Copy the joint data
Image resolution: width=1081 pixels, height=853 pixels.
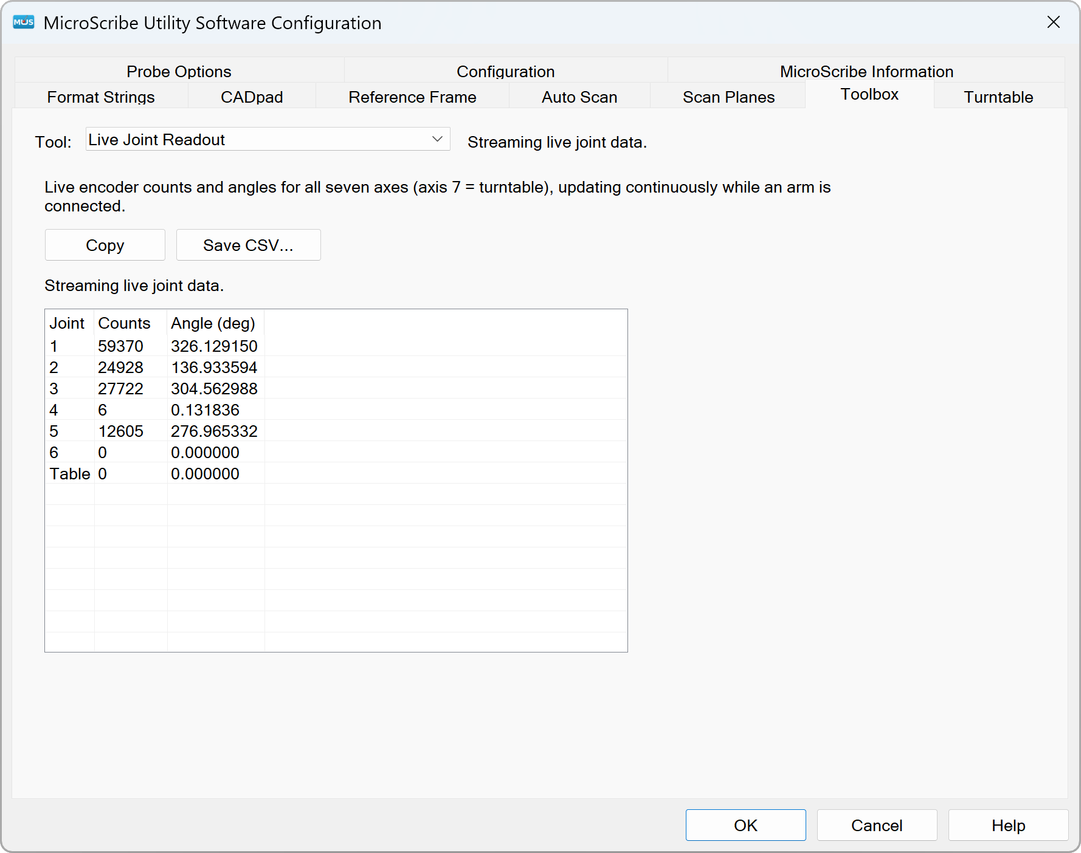pos(105,245)
